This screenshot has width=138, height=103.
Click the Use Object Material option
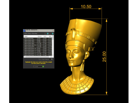(x=46, y=59)
